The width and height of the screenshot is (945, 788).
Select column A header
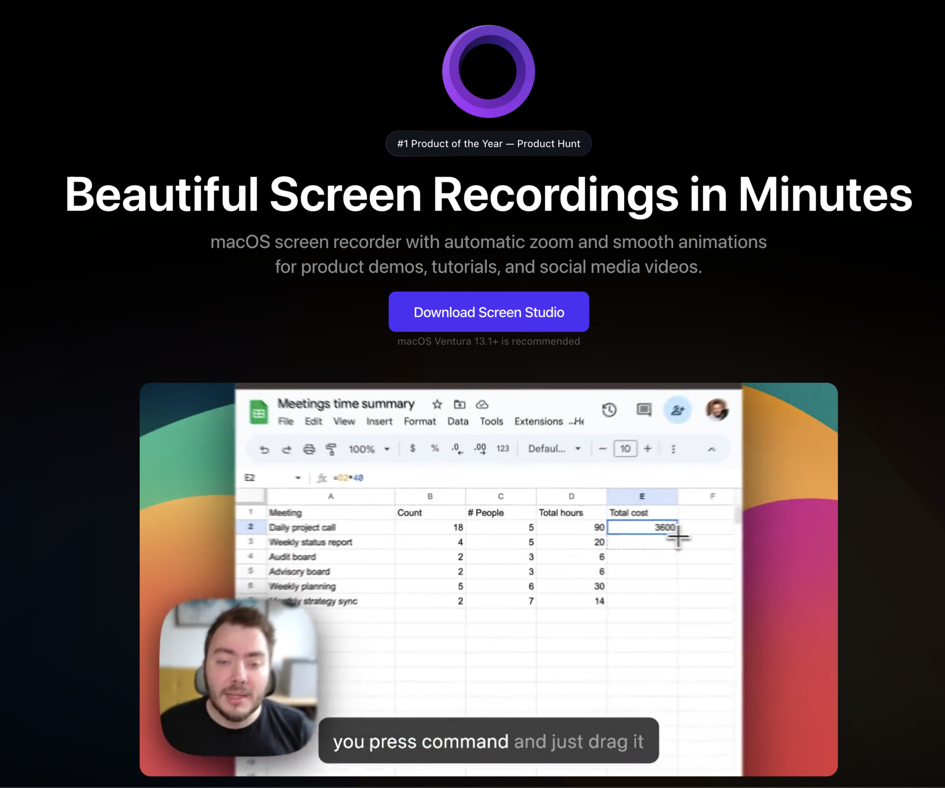[x=330, y=496]
